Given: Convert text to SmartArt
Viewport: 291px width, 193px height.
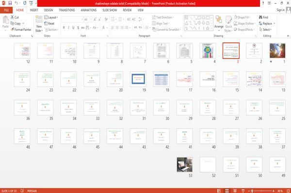Looking at the screenshot, I should coord(166,30).
